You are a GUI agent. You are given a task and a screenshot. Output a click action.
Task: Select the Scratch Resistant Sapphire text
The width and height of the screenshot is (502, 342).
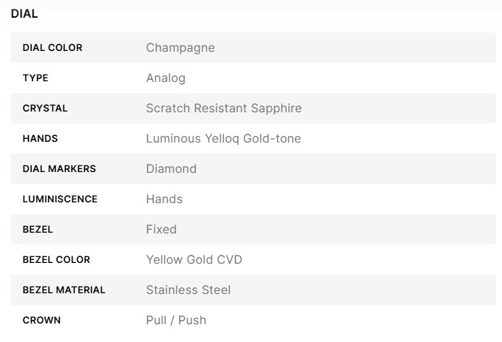pyautogui.click(x=223, y=109)
